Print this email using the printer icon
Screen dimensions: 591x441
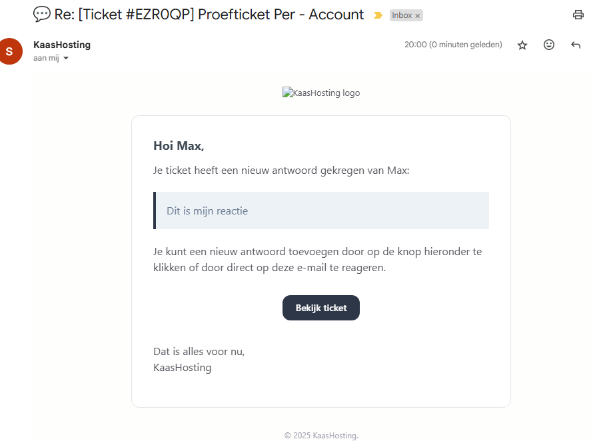578,15
